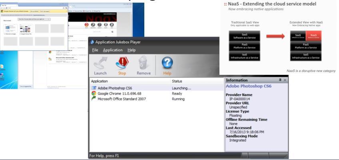Click the Office entry icon on NaaS web page list
This screenshot has height=160, width=339.
point(50,59)
